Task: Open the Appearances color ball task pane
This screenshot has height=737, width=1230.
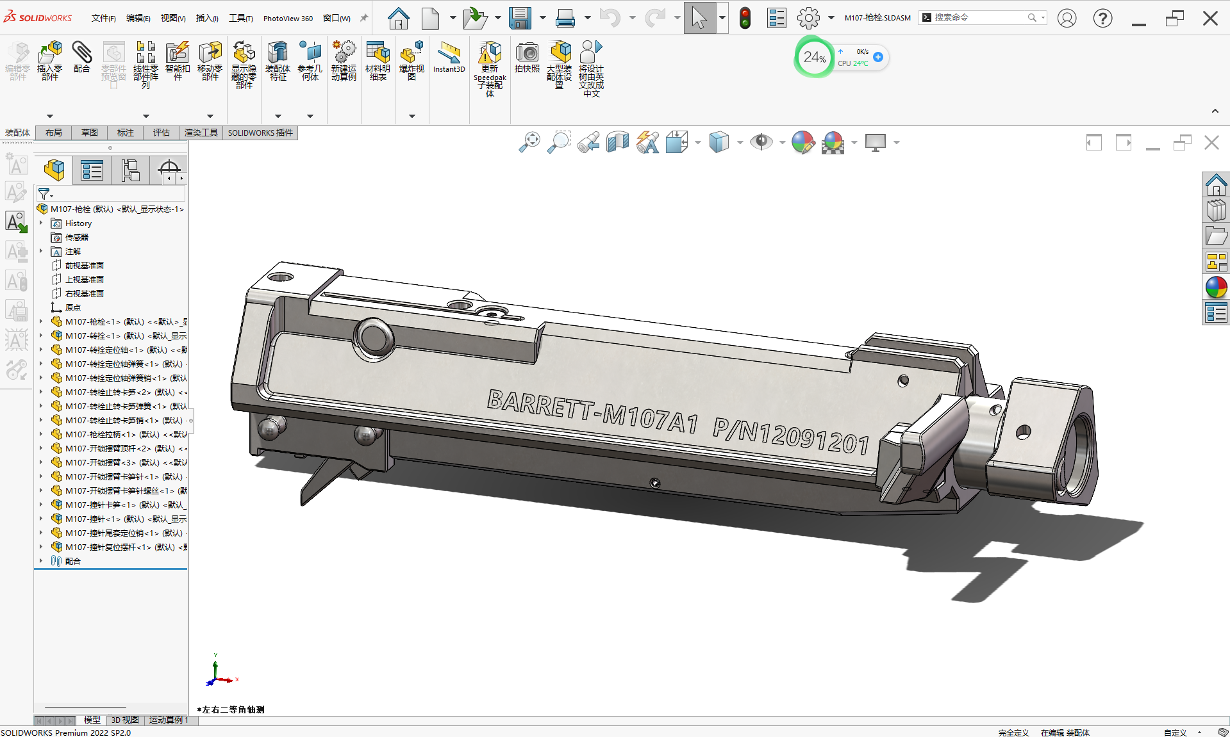Action: [x=1216, y=287]
